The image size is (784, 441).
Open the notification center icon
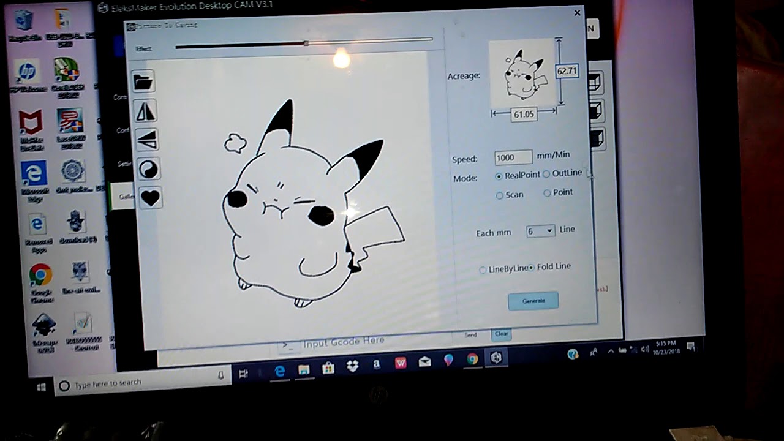690,347
